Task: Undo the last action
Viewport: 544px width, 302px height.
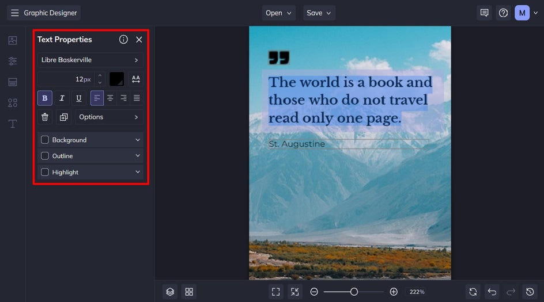Action: click(x=492, y=292)
